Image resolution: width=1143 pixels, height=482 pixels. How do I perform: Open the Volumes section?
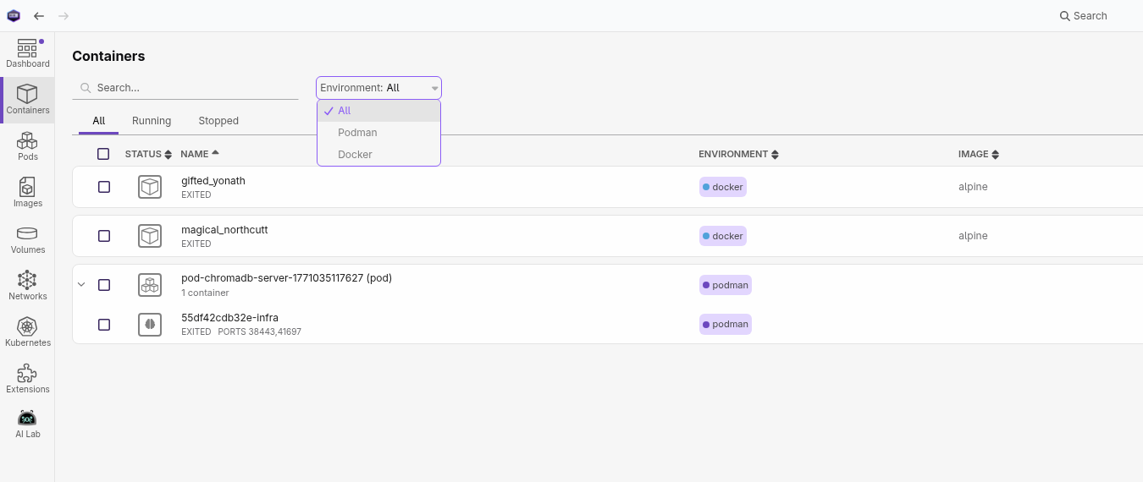coord(27,239)
